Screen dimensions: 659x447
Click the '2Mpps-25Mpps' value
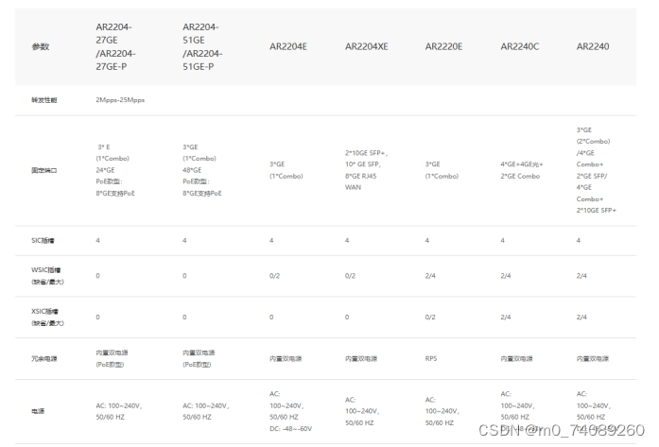[120, 100]
